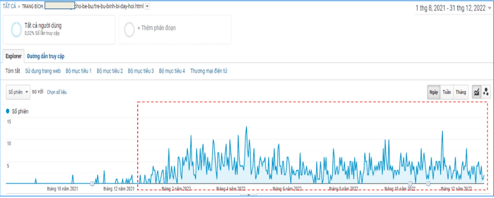Select Tóm tắt sub-tab
This screenshot has width=494, height=198.
click(x=13, y=71)
